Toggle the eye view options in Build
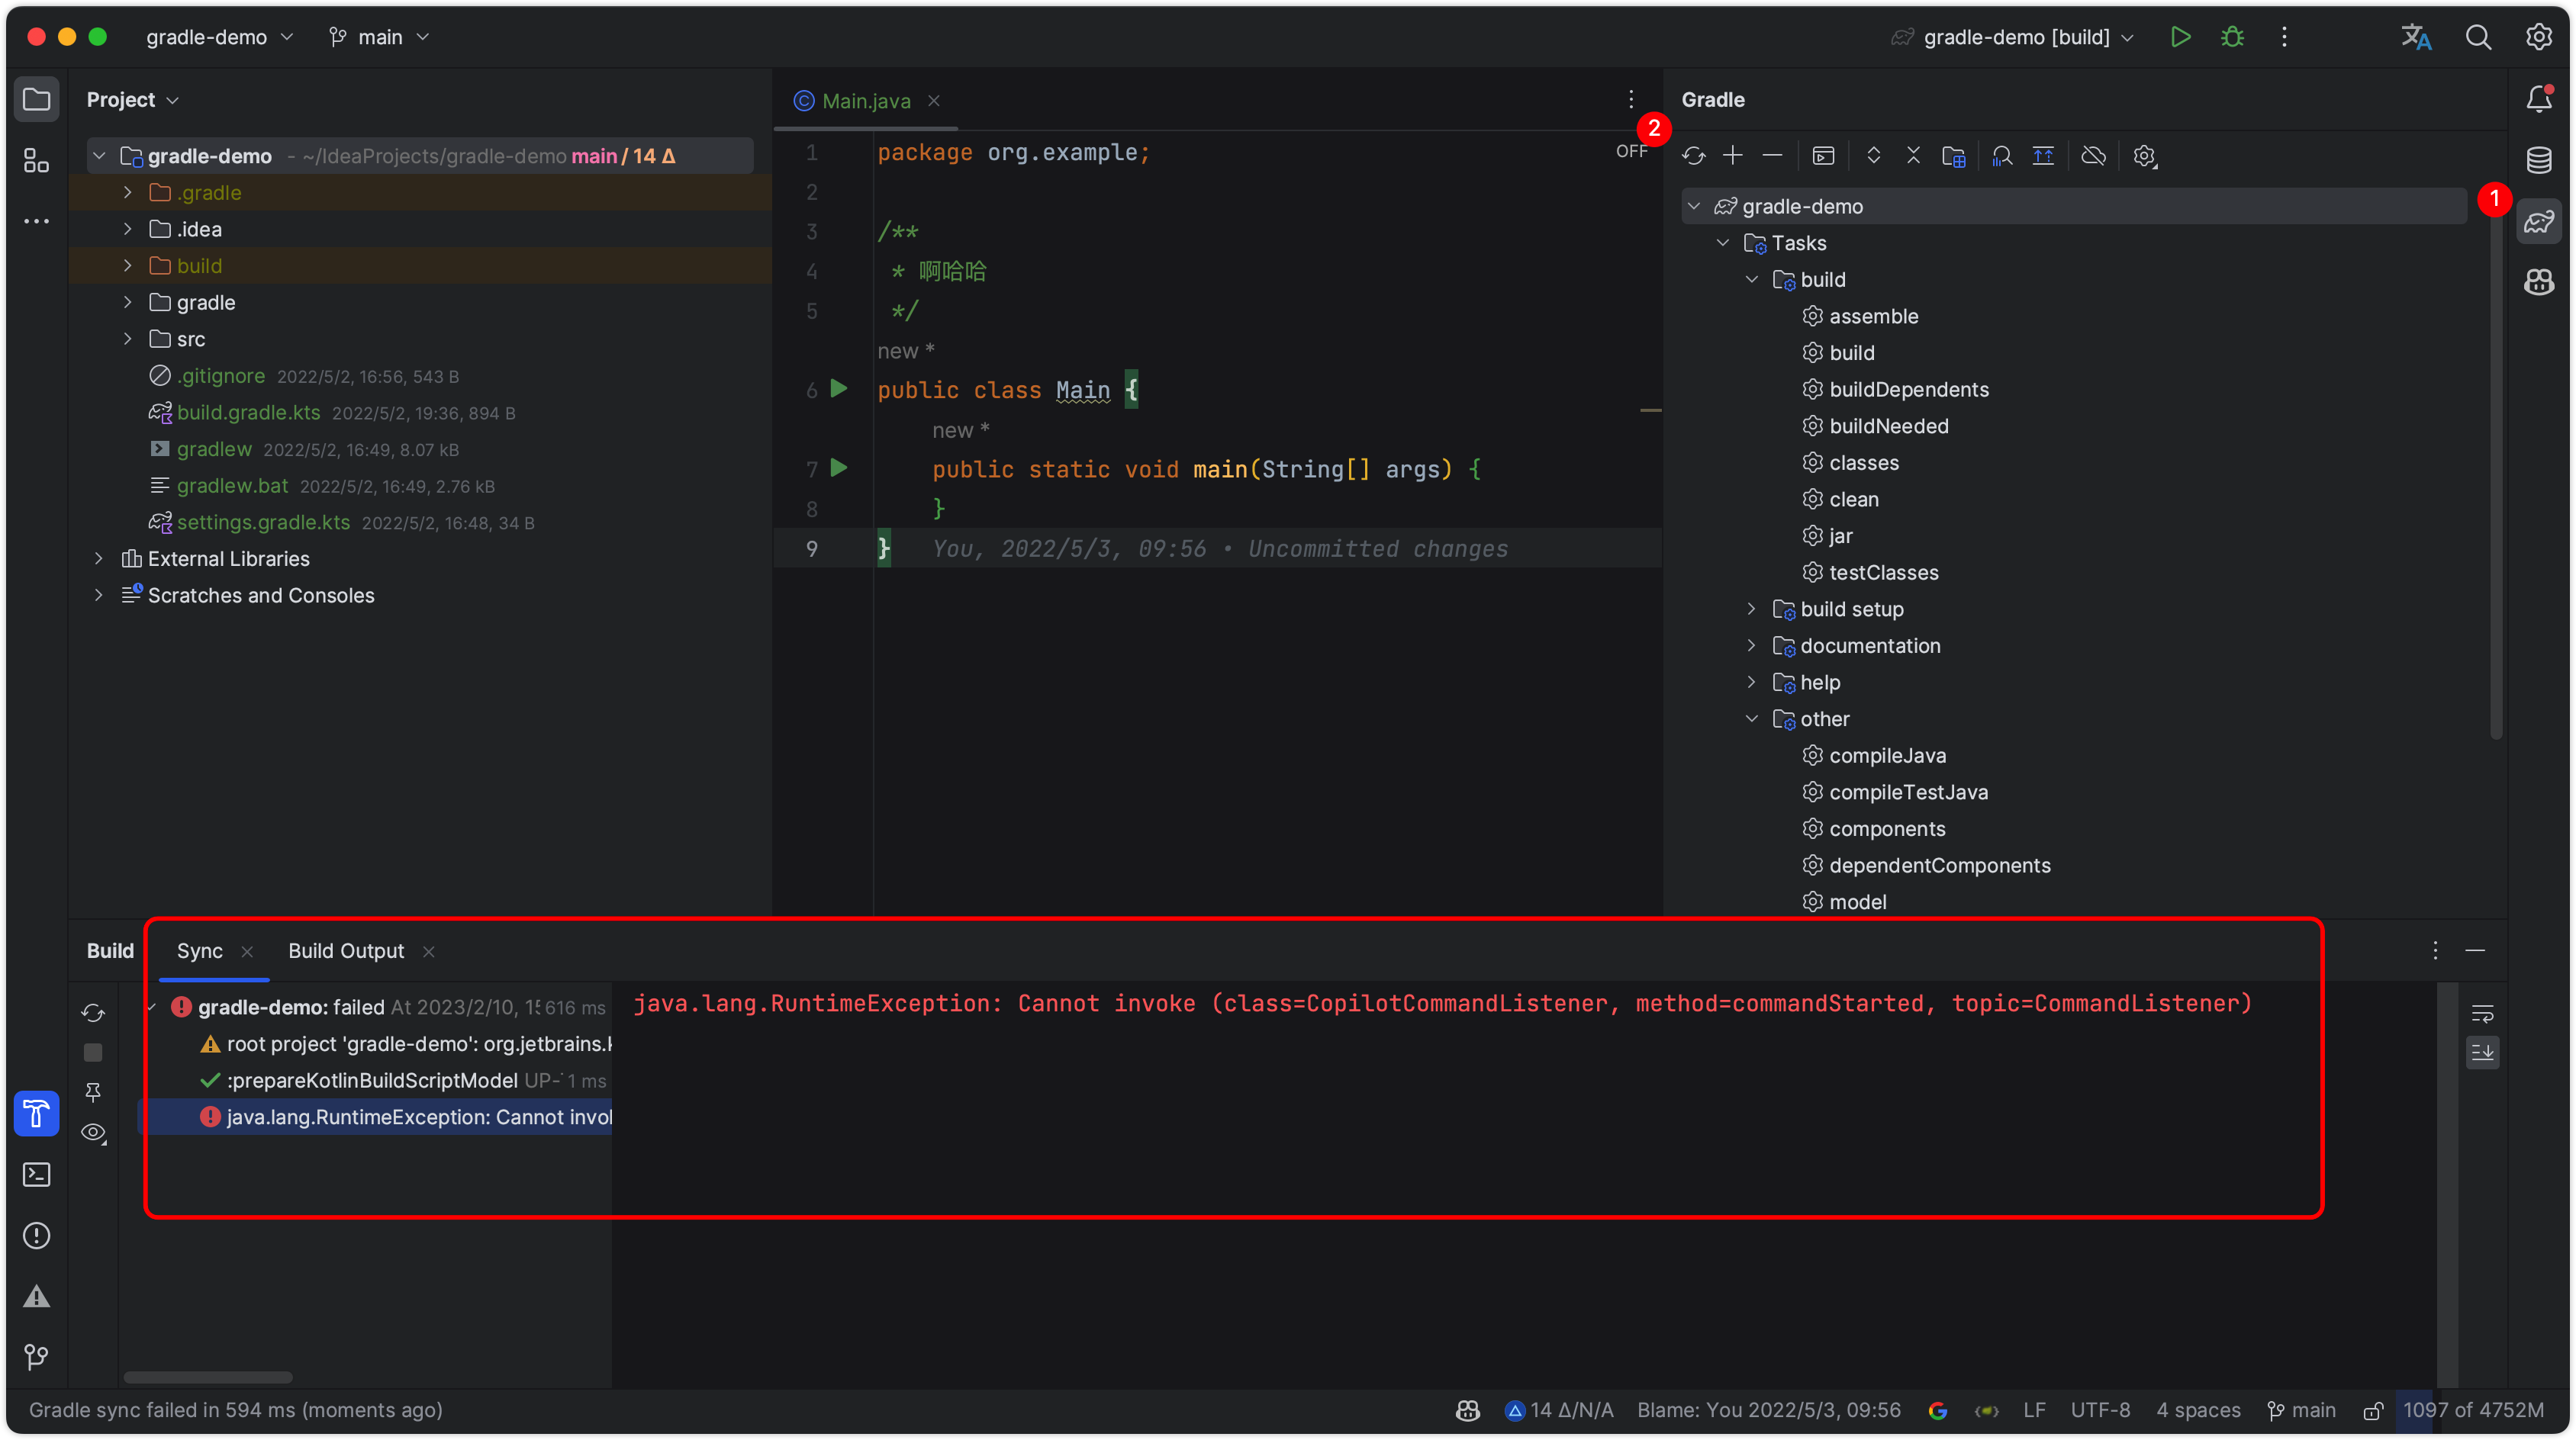 coord(93,1132)
